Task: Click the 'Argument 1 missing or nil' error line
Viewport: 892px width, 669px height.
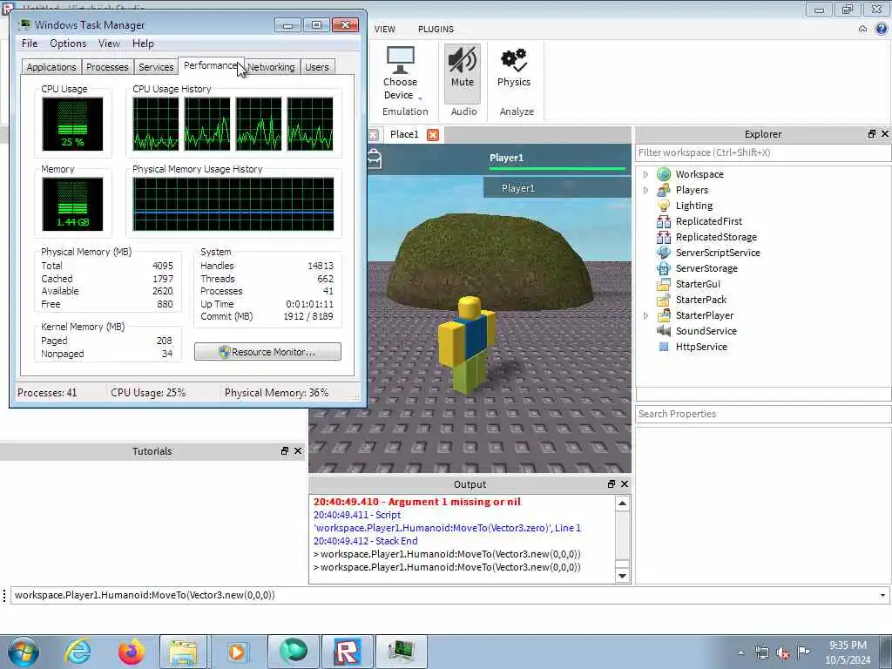Action: [417, 502]
